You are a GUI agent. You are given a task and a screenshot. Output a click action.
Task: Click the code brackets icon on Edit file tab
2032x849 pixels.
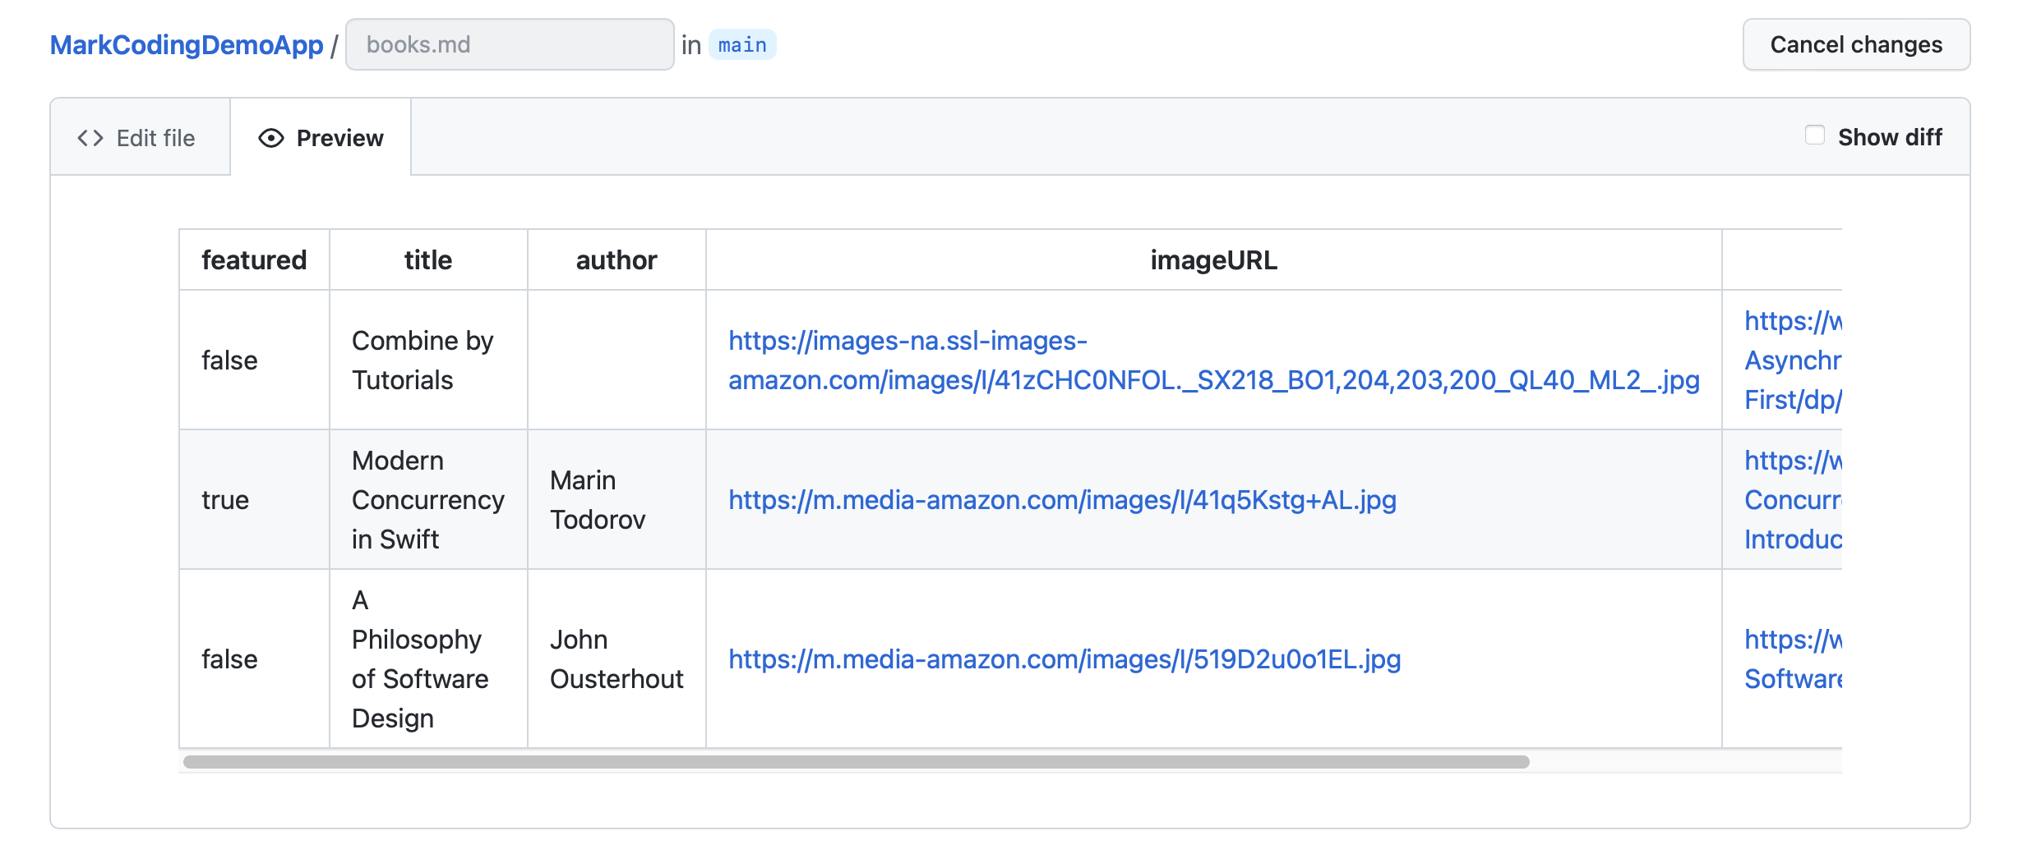pos(90,138)
